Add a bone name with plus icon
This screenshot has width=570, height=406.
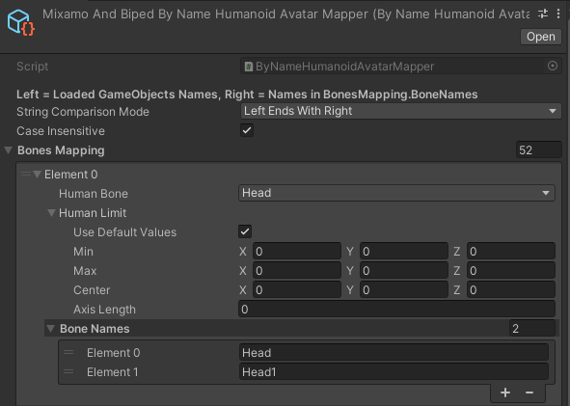tap(505, 392)
